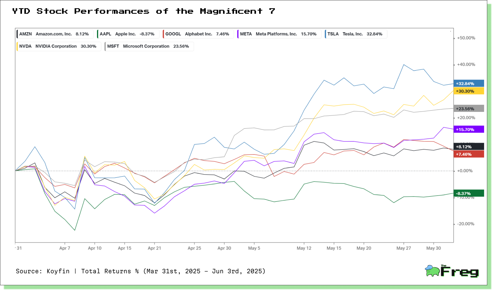Click the -20.00% y-axis label
492x290 pixels.
click(x=466, y=224)
